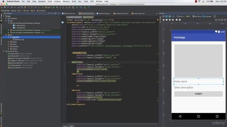Click the Undo arrow in main toolbar
Image resolution: width=227 pixels, height=127 pixels.
click(x=12, y=7)
